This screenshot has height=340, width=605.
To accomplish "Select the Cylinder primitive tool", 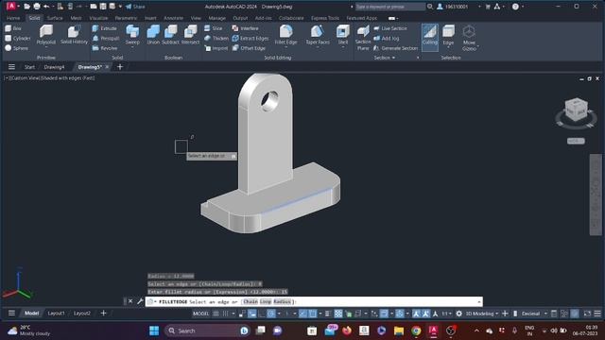I will (x=17, y=38).
